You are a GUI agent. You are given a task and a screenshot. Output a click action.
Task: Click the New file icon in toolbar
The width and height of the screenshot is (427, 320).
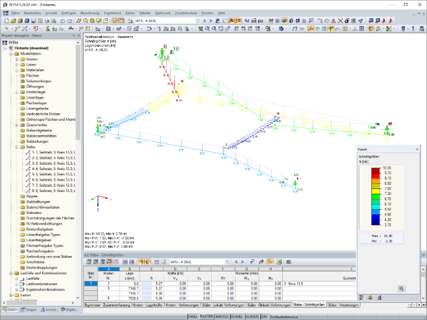tap(7, 21)
